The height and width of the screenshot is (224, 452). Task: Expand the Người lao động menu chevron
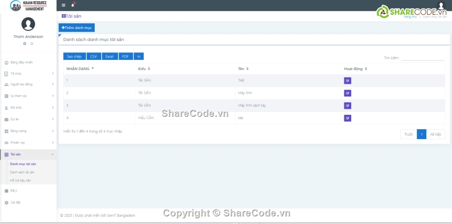[53, 84]
